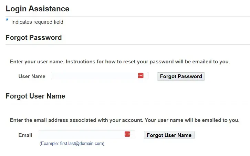Click 'Your user name will be emailed' sentence
Image resolution: width=250 pixels, height=156 pixels.
(192, 121)
